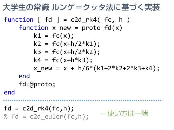Click the line 'k2 = fc(x+h/2*k1);'
The width and height of the screenshot is (174, 130).
[67, 44]
